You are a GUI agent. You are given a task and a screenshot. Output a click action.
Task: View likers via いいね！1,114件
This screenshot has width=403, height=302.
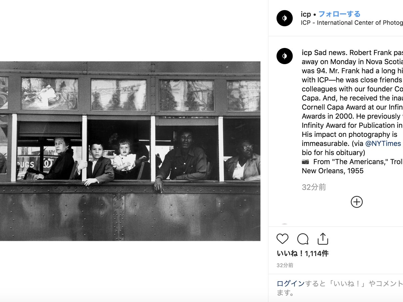tap(302, 254)
